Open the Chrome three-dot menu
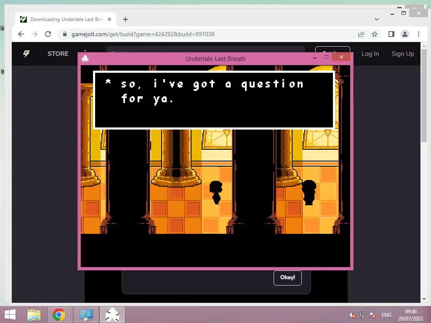The height and width of the screenshot is (323, 431). point(418,34)
